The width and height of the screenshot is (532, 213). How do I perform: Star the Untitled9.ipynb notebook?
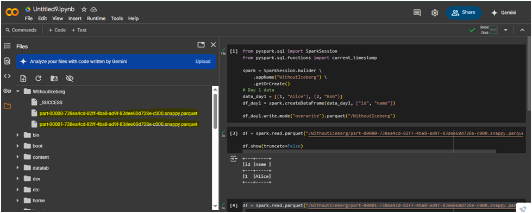coord(84,9)
